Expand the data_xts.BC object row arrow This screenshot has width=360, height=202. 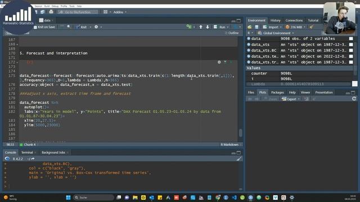point(249,50)
